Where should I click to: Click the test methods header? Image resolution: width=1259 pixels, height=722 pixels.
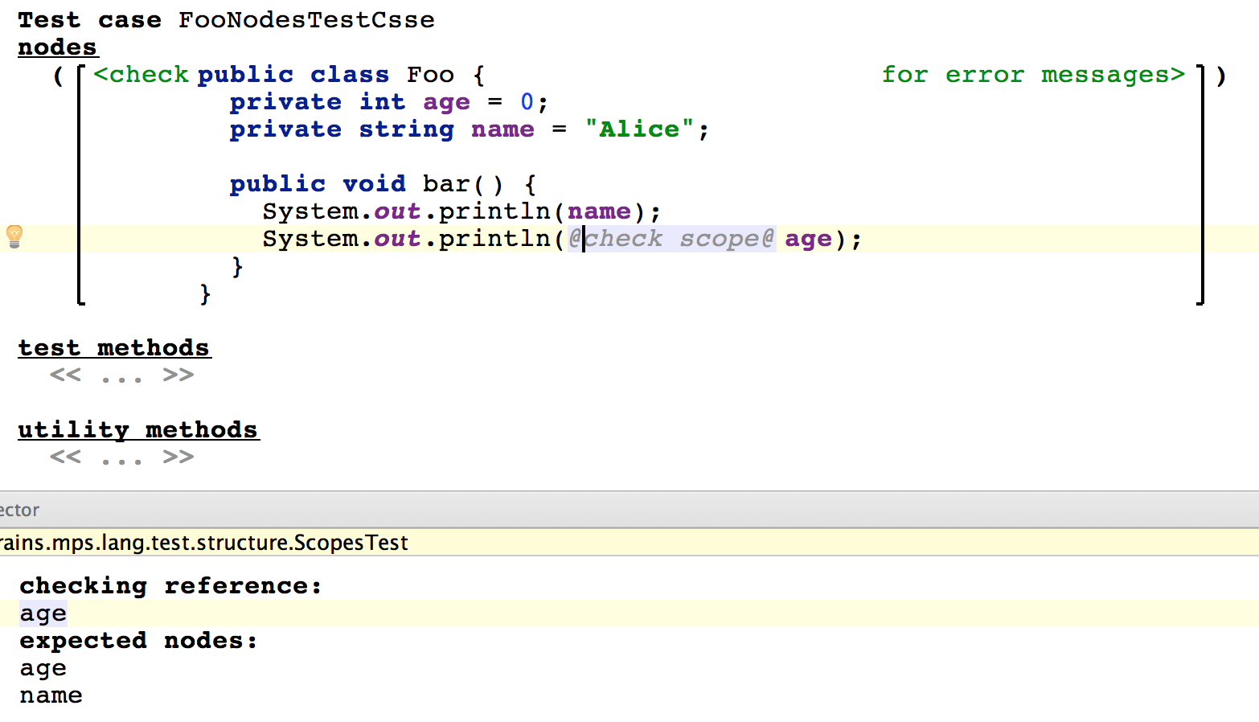coord(114,348)
